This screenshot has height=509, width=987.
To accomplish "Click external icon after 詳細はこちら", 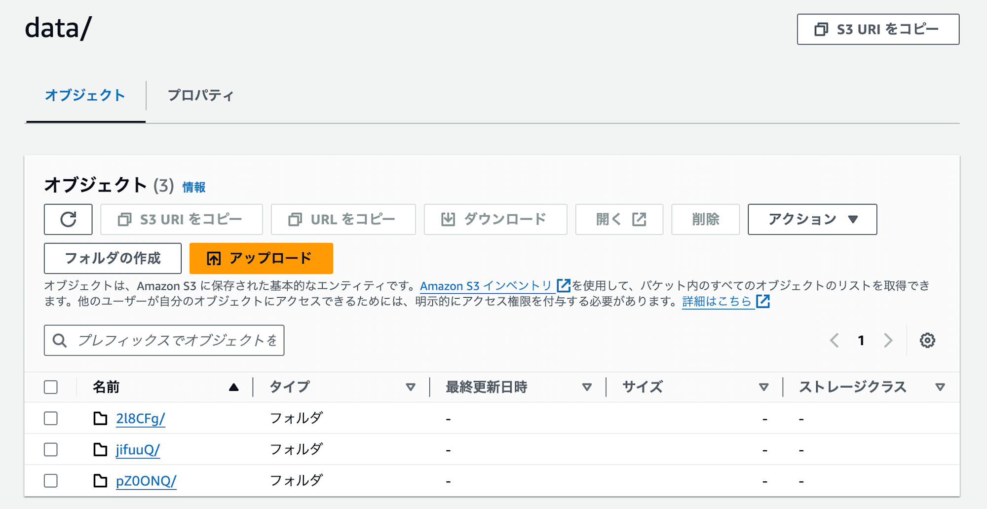I will point(763,301).
